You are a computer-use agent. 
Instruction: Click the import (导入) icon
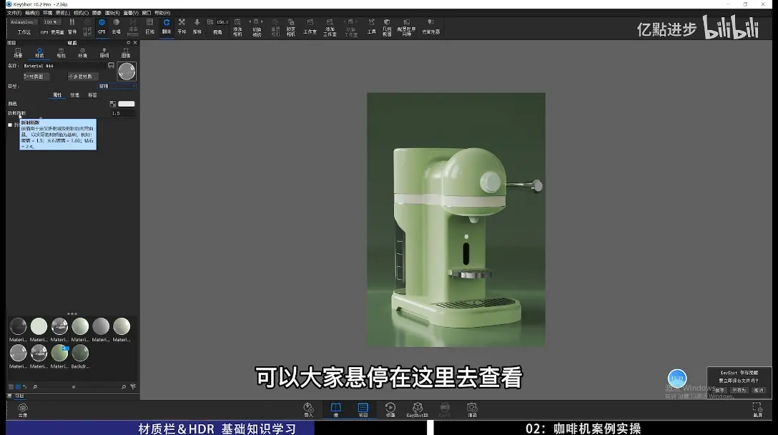pyautogui.click(x=309, y=410)
